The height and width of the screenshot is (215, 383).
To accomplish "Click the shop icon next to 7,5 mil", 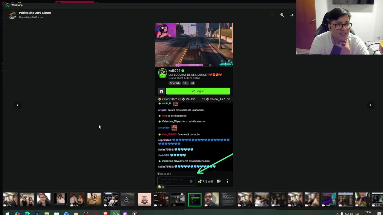I will [219, 181].
